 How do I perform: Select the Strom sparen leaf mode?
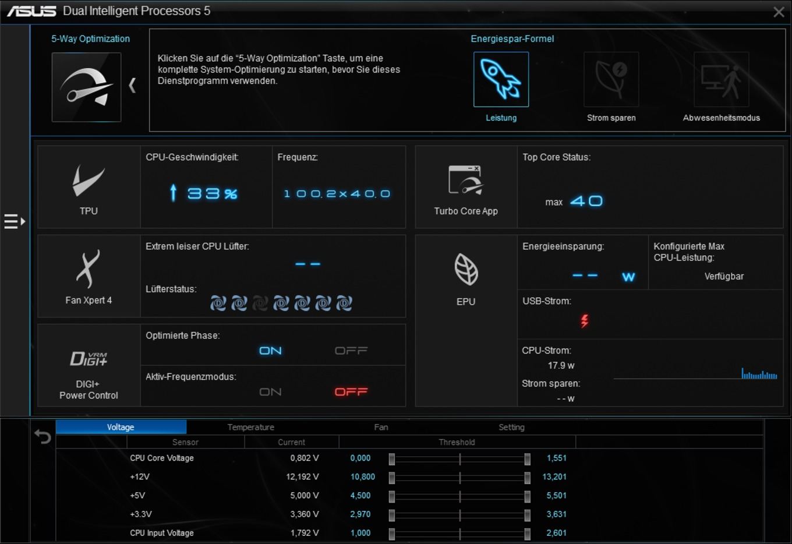[611, 79]
